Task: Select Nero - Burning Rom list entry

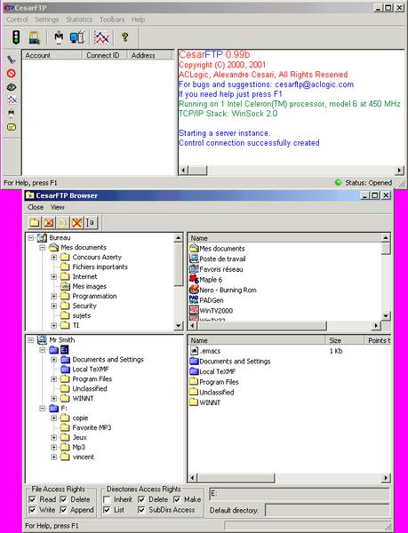Action: coord(223,290)
